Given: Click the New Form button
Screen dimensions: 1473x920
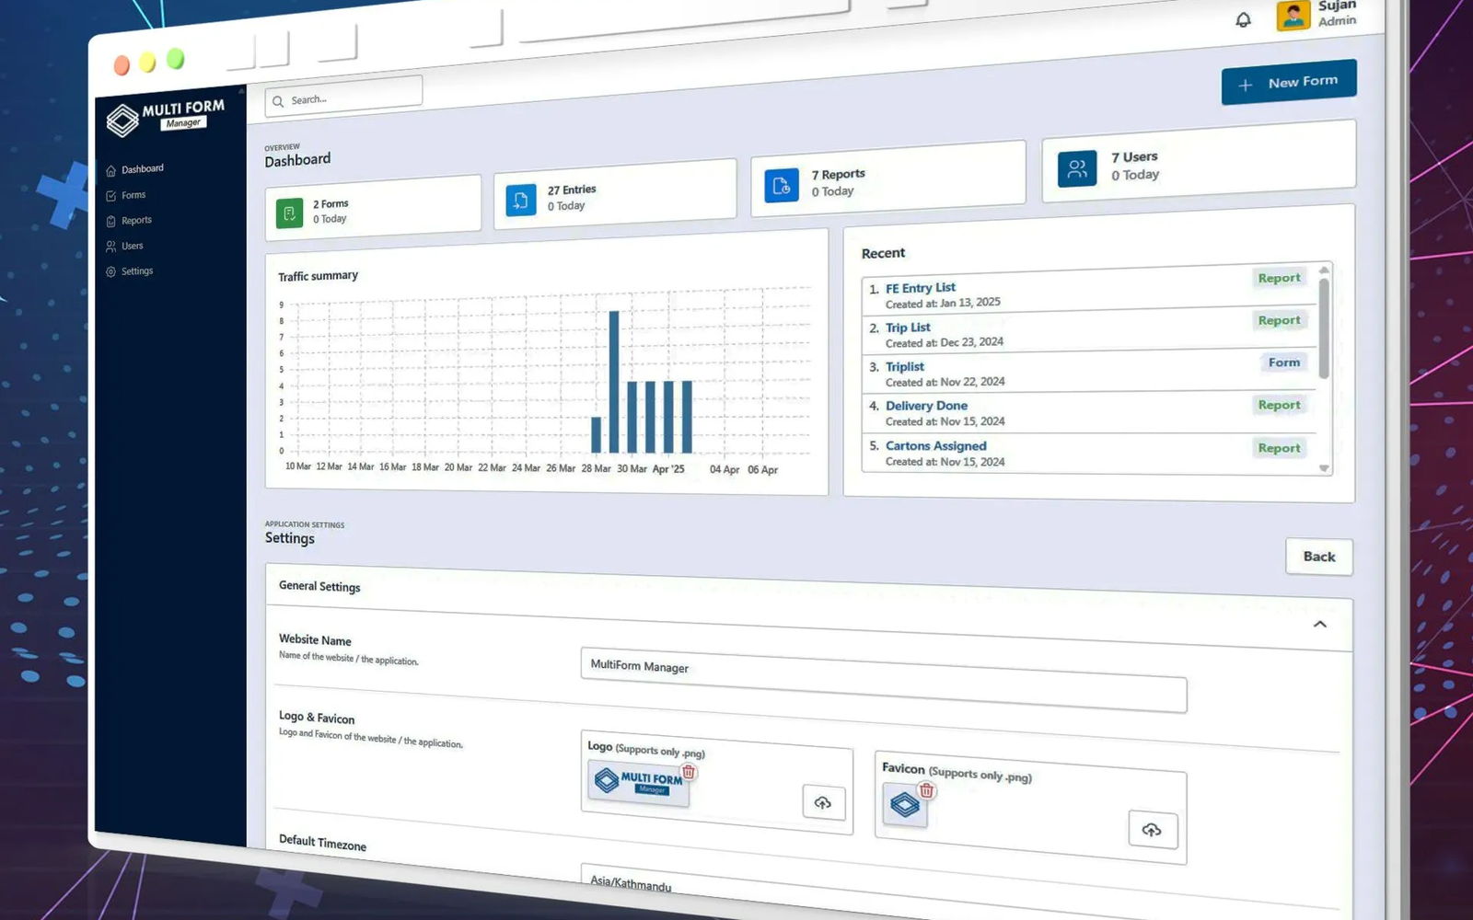Looking at the screenshot, I should pos(1289,83).
